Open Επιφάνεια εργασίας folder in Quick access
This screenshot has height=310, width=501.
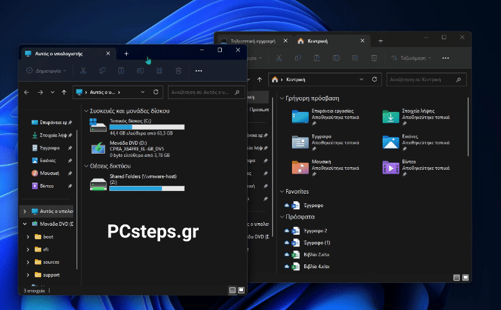[x=325, y=117]
